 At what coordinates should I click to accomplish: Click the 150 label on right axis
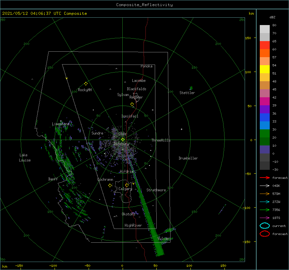[248, 38]
